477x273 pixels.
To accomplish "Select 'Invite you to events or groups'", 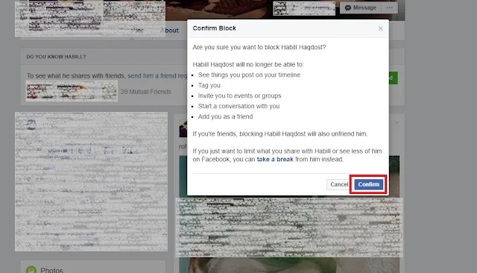I will tap(239, 95).
